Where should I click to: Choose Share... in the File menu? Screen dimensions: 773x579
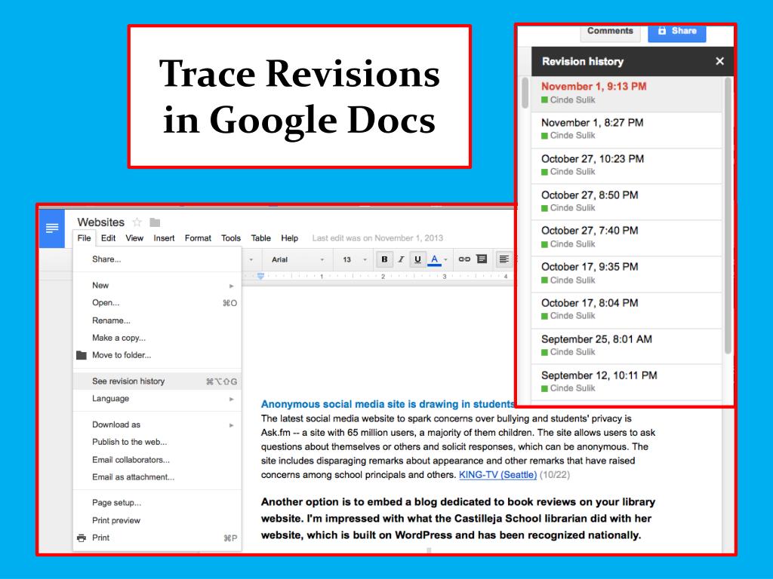pyautogui.click(x=157, y=259)
